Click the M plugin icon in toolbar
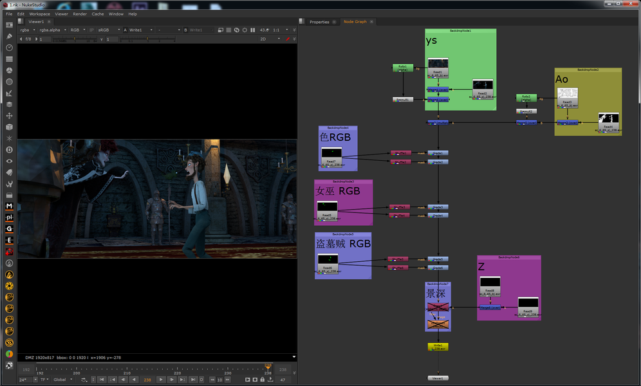Viewport: 641px width, 386px height. (9, 207)
